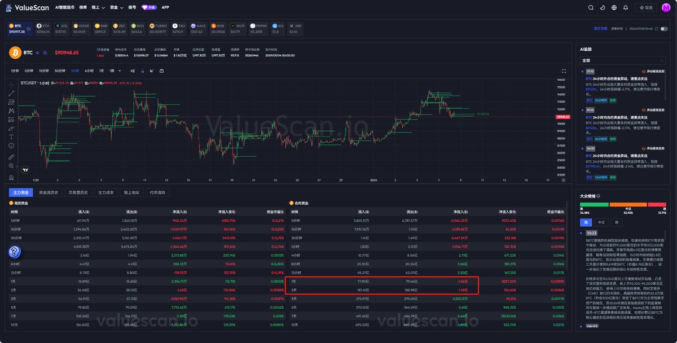
Task: Expand more intervals dropdown arrow
Action: coord(119,71)
